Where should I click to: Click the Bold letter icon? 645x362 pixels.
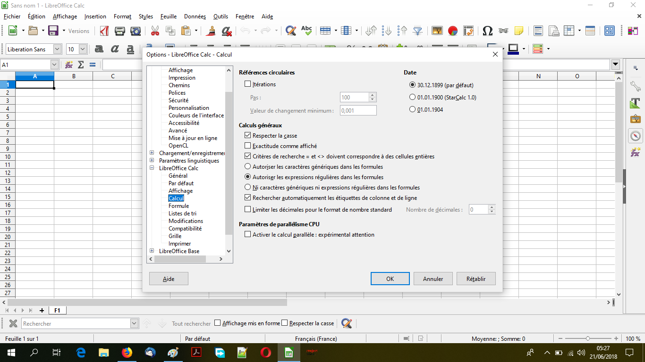(99, 49)
